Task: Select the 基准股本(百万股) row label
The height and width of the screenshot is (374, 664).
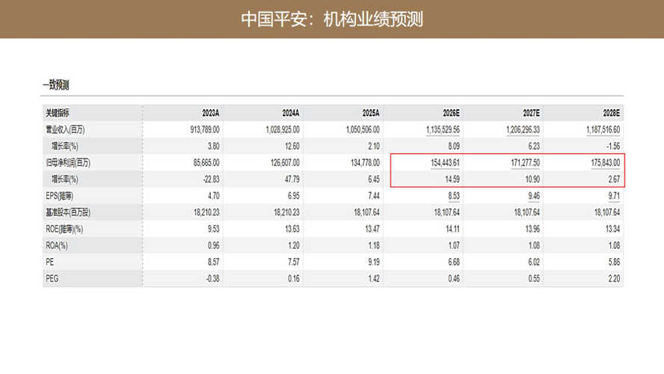Action: tap(68, 212)
